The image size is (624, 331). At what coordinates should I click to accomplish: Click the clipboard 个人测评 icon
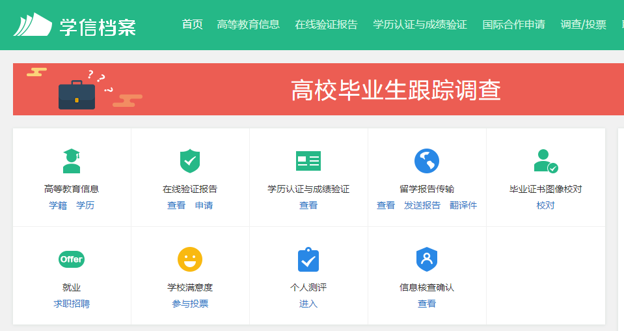pos(308,259)
